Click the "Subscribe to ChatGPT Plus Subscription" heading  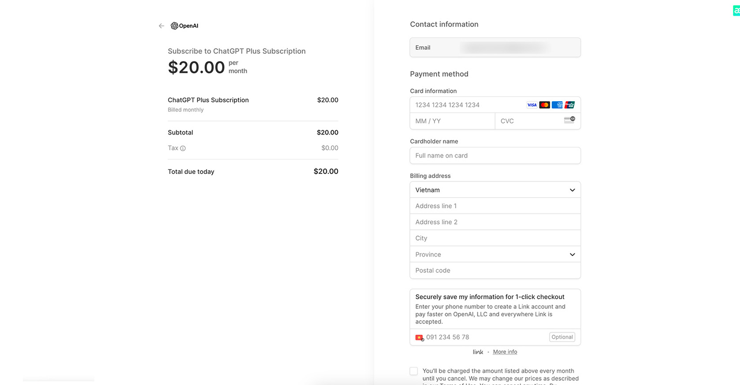237,51
